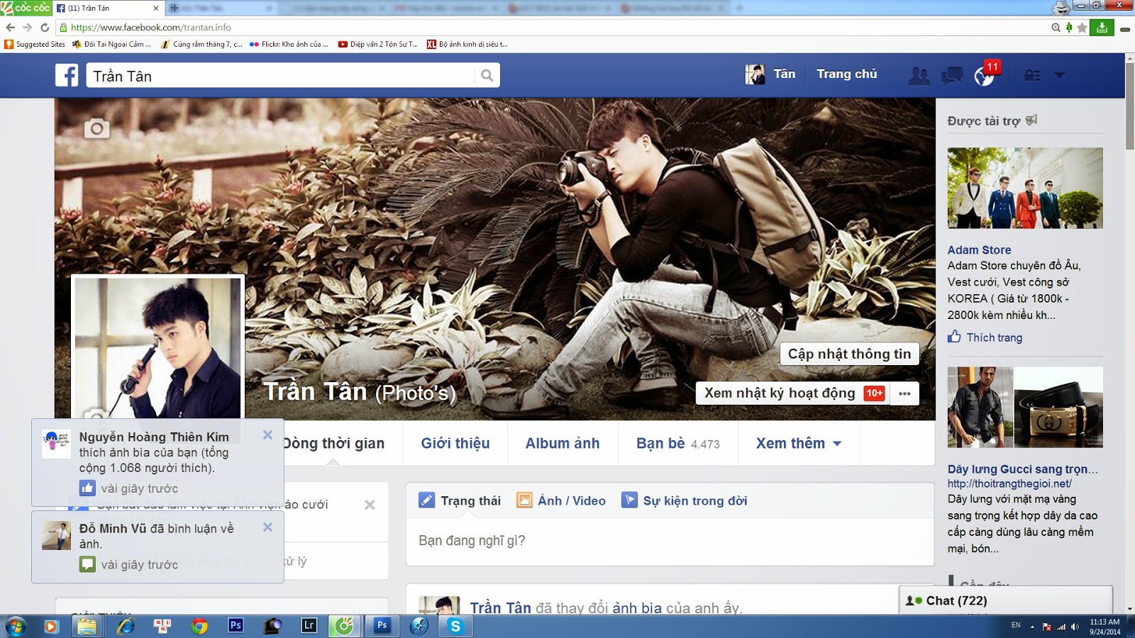Select Sự kiện trong đời option
The height and width of the screenshot is (638, 1135).
coord(685,500)
